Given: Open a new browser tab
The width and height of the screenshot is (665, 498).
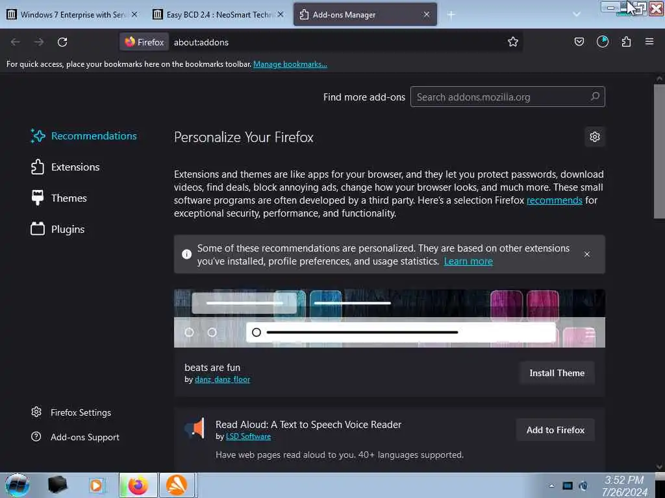Looking at the screenshot, I should pos(451,15).
